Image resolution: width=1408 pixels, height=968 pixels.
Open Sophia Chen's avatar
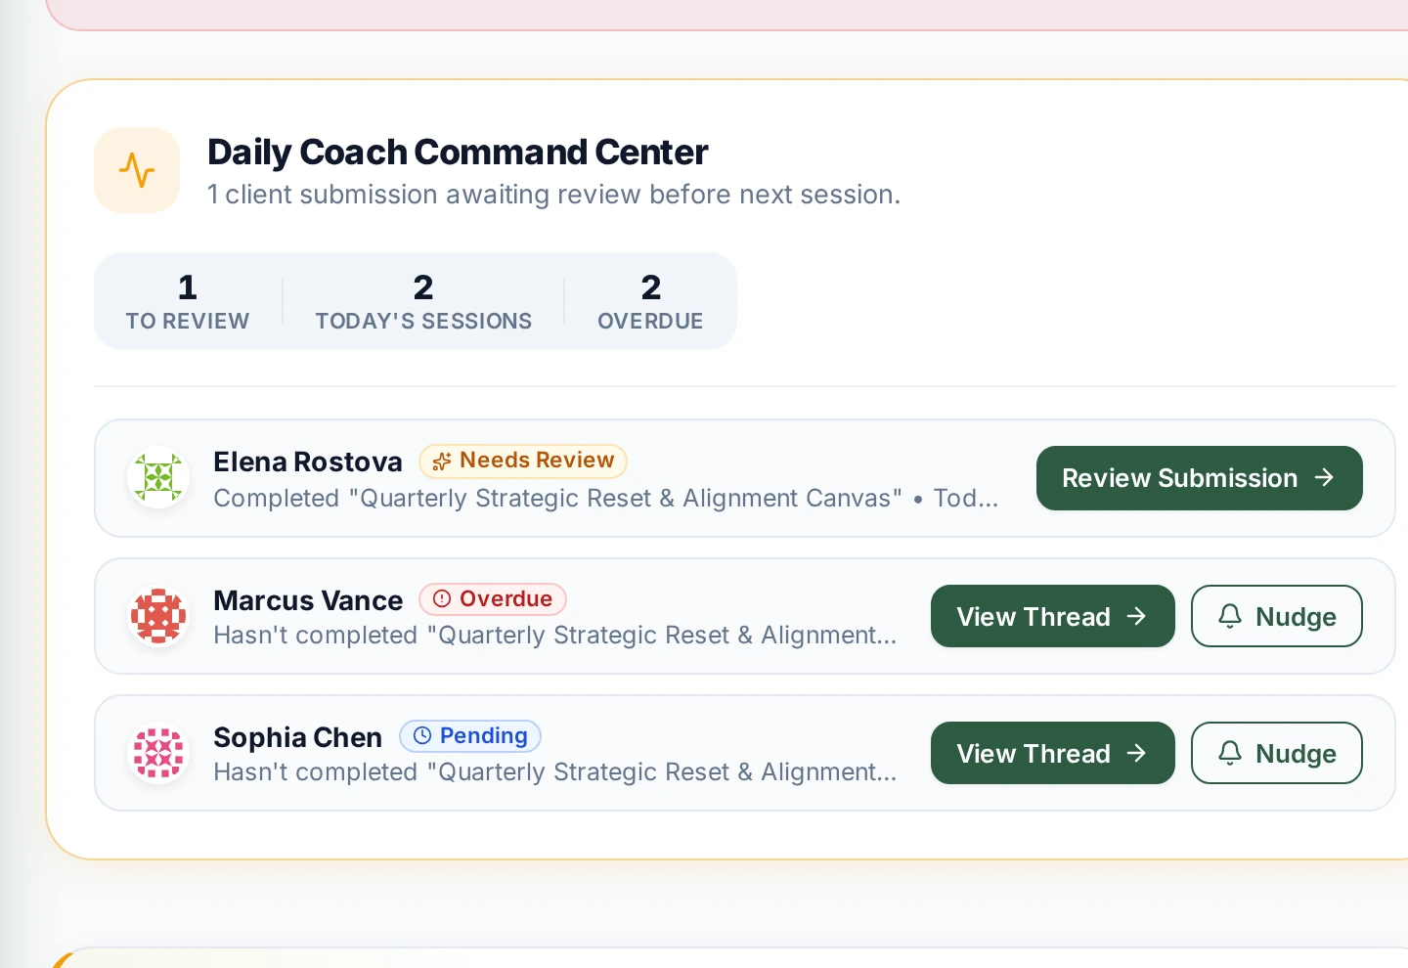(158, 753)
